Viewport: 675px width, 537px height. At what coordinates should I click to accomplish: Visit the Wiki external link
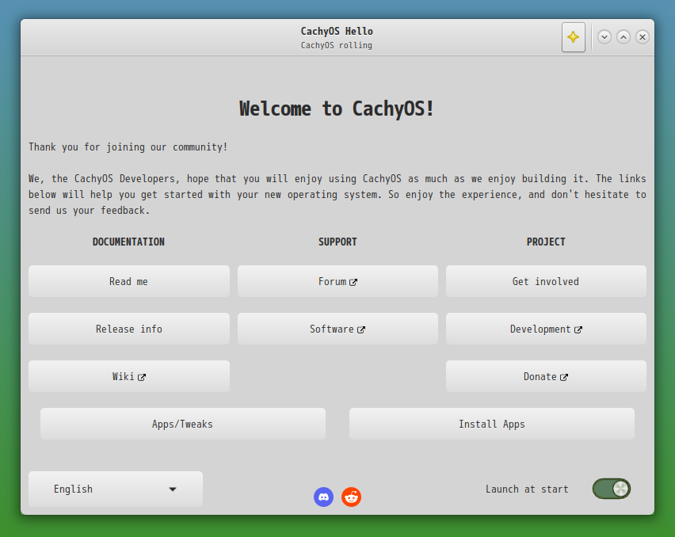tap(128, 376)
